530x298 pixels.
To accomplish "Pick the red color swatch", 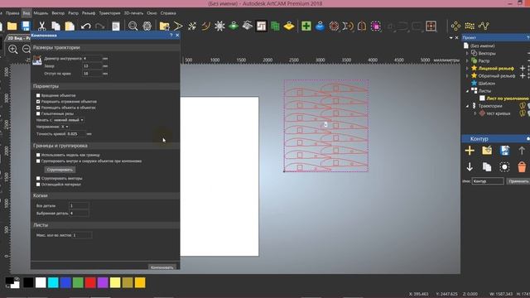I will (90, 282).
